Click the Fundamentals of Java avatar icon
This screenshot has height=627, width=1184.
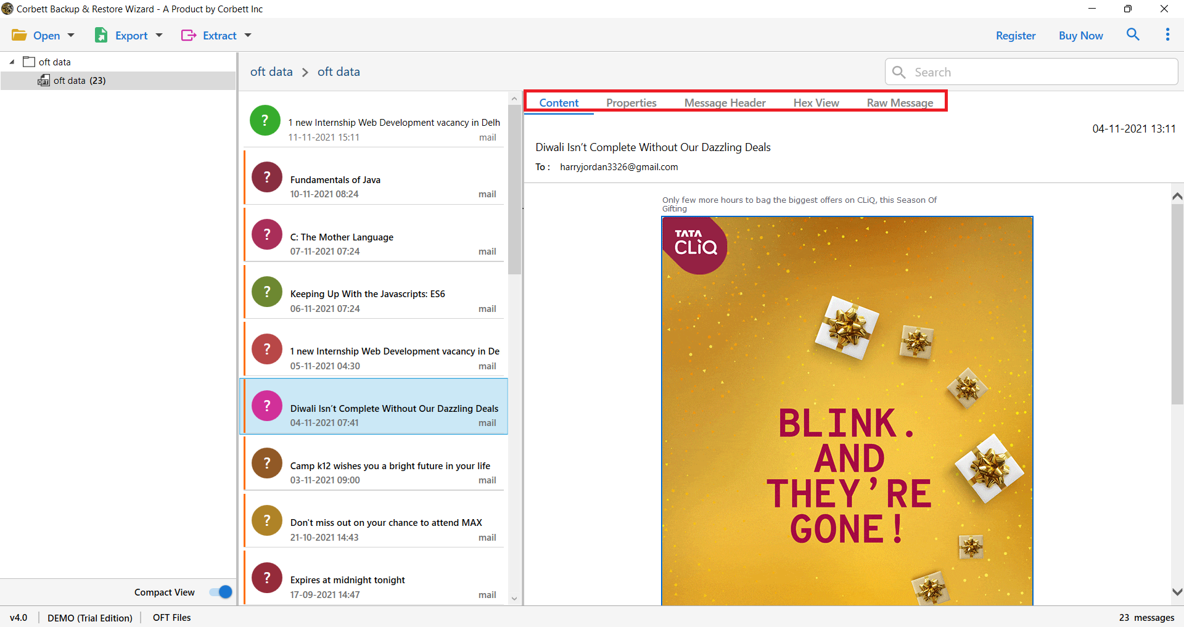click(x=267, y=177)
